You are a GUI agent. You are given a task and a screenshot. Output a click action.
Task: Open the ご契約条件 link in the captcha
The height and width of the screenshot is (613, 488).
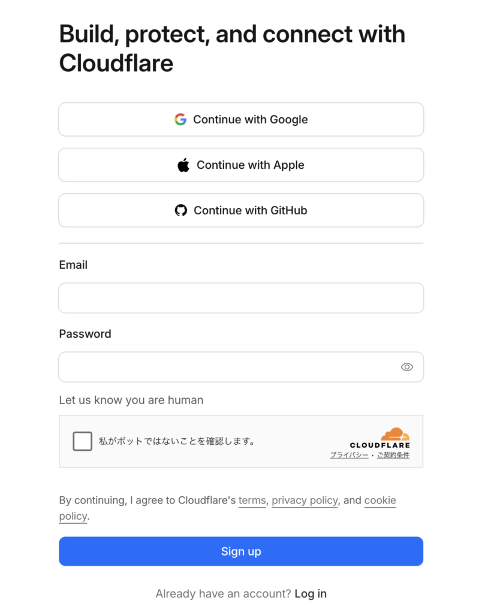pyautogui.click(x=393, y=456)
